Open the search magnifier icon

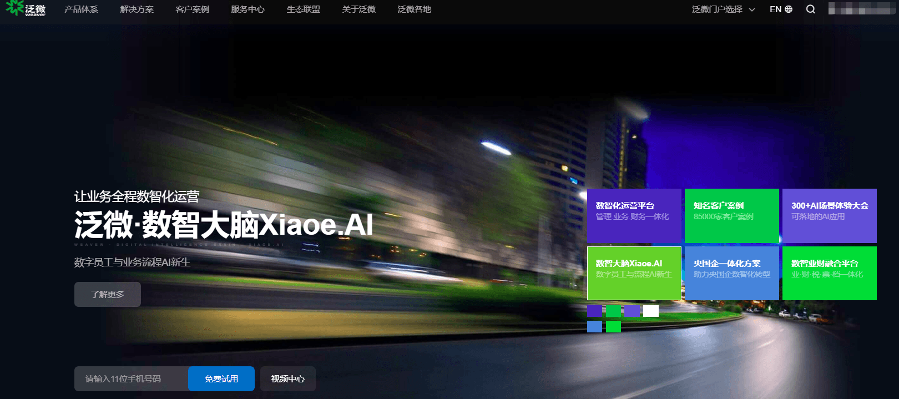click(x=810, y=9)
